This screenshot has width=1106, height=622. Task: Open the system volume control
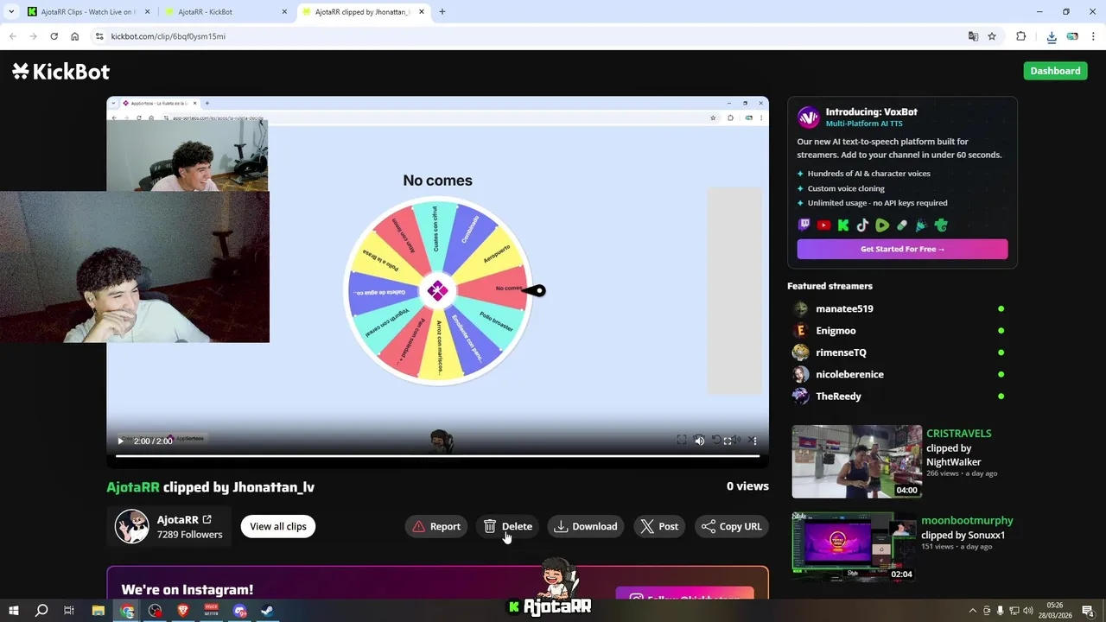coord(1027,611)
